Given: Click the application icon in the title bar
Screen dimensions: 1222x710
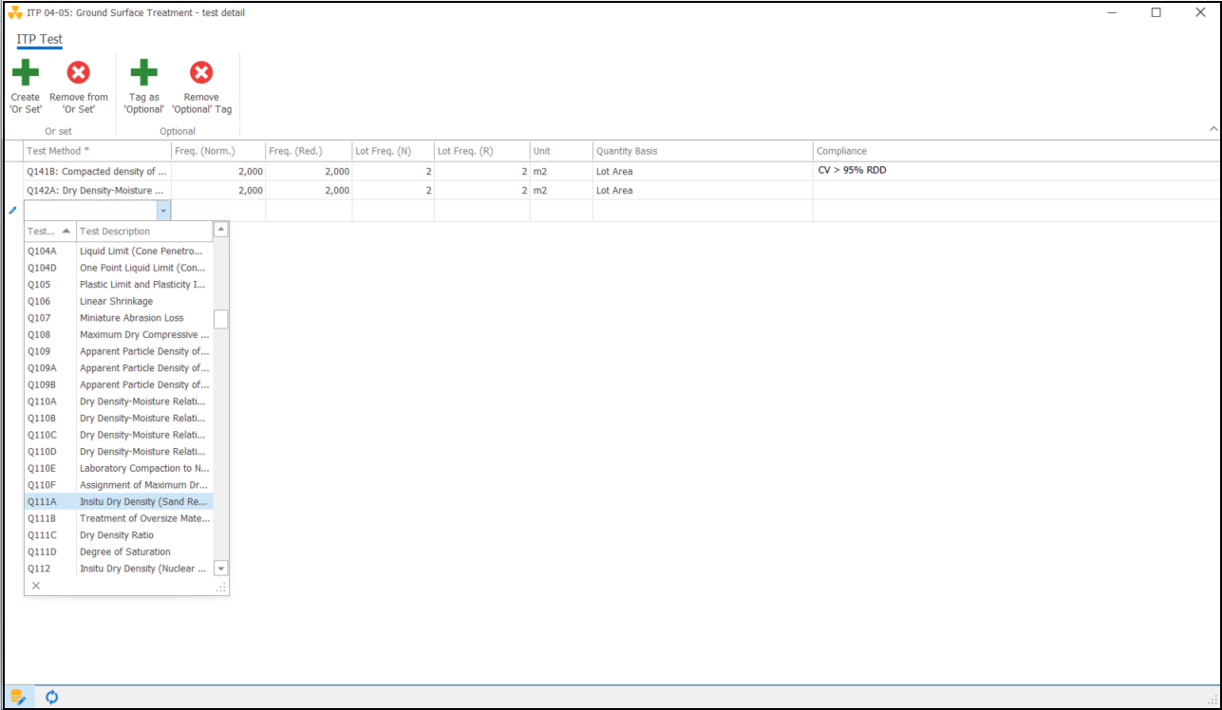Looking at the screenshot, I should [x=15, y=12].
